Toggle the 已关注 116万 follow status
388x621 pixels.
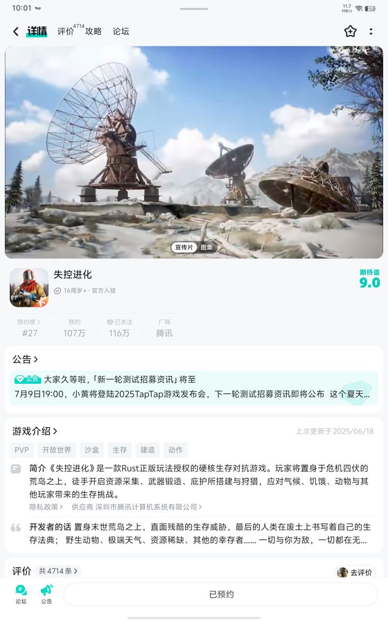119,328
